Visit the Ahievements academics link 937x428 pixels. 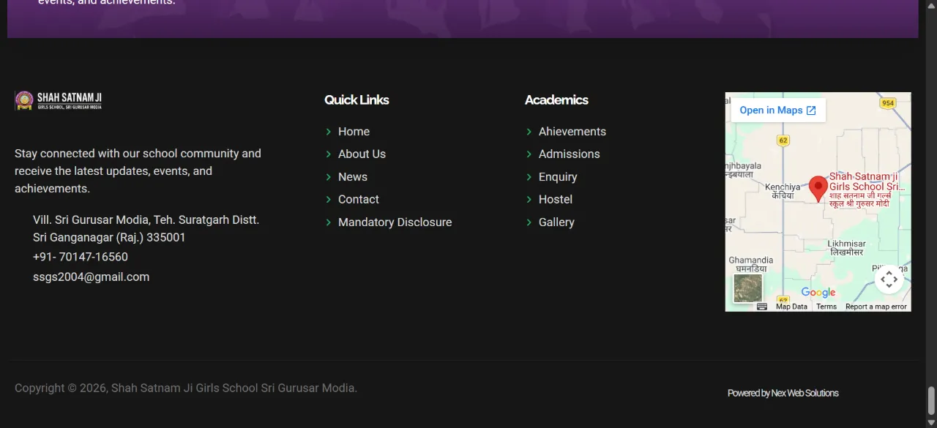point(572,132)
